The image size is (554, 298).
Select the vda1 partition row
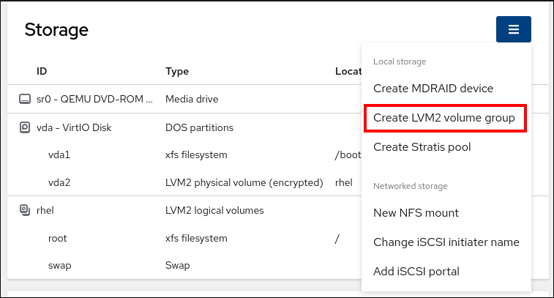tap(59, 155)
